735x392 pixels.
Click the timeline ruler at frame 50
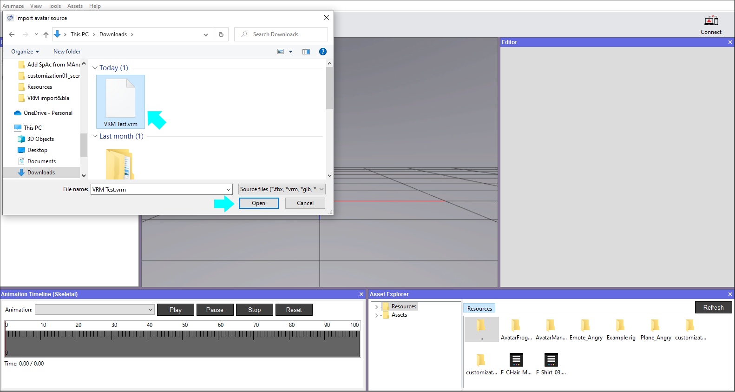183,335
